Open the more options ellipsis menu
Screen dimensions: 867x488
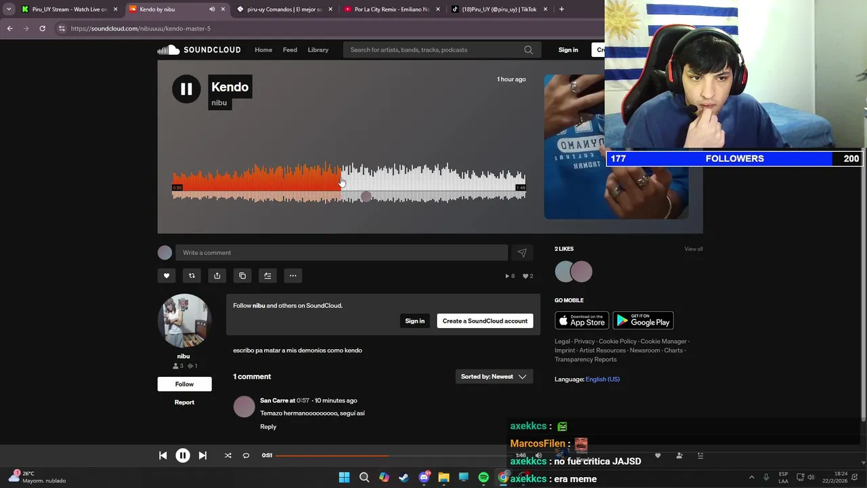(x=293, y=276)
